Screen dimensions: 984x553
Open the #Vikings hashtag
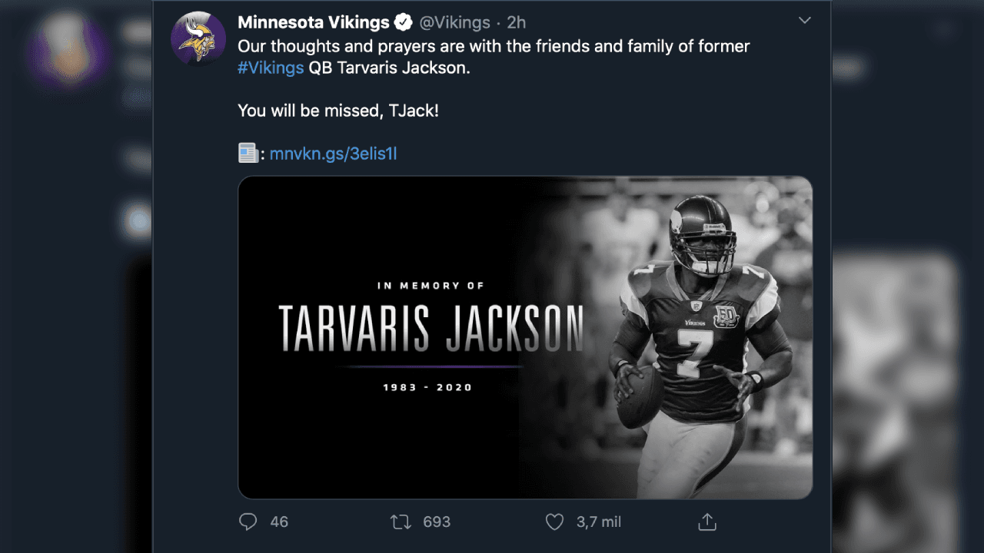click(x=271, y=68)
